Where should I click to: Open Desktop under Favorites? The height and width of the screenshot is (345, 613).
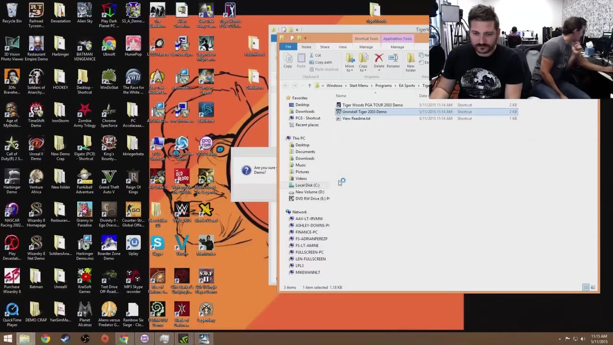(302, 105)
